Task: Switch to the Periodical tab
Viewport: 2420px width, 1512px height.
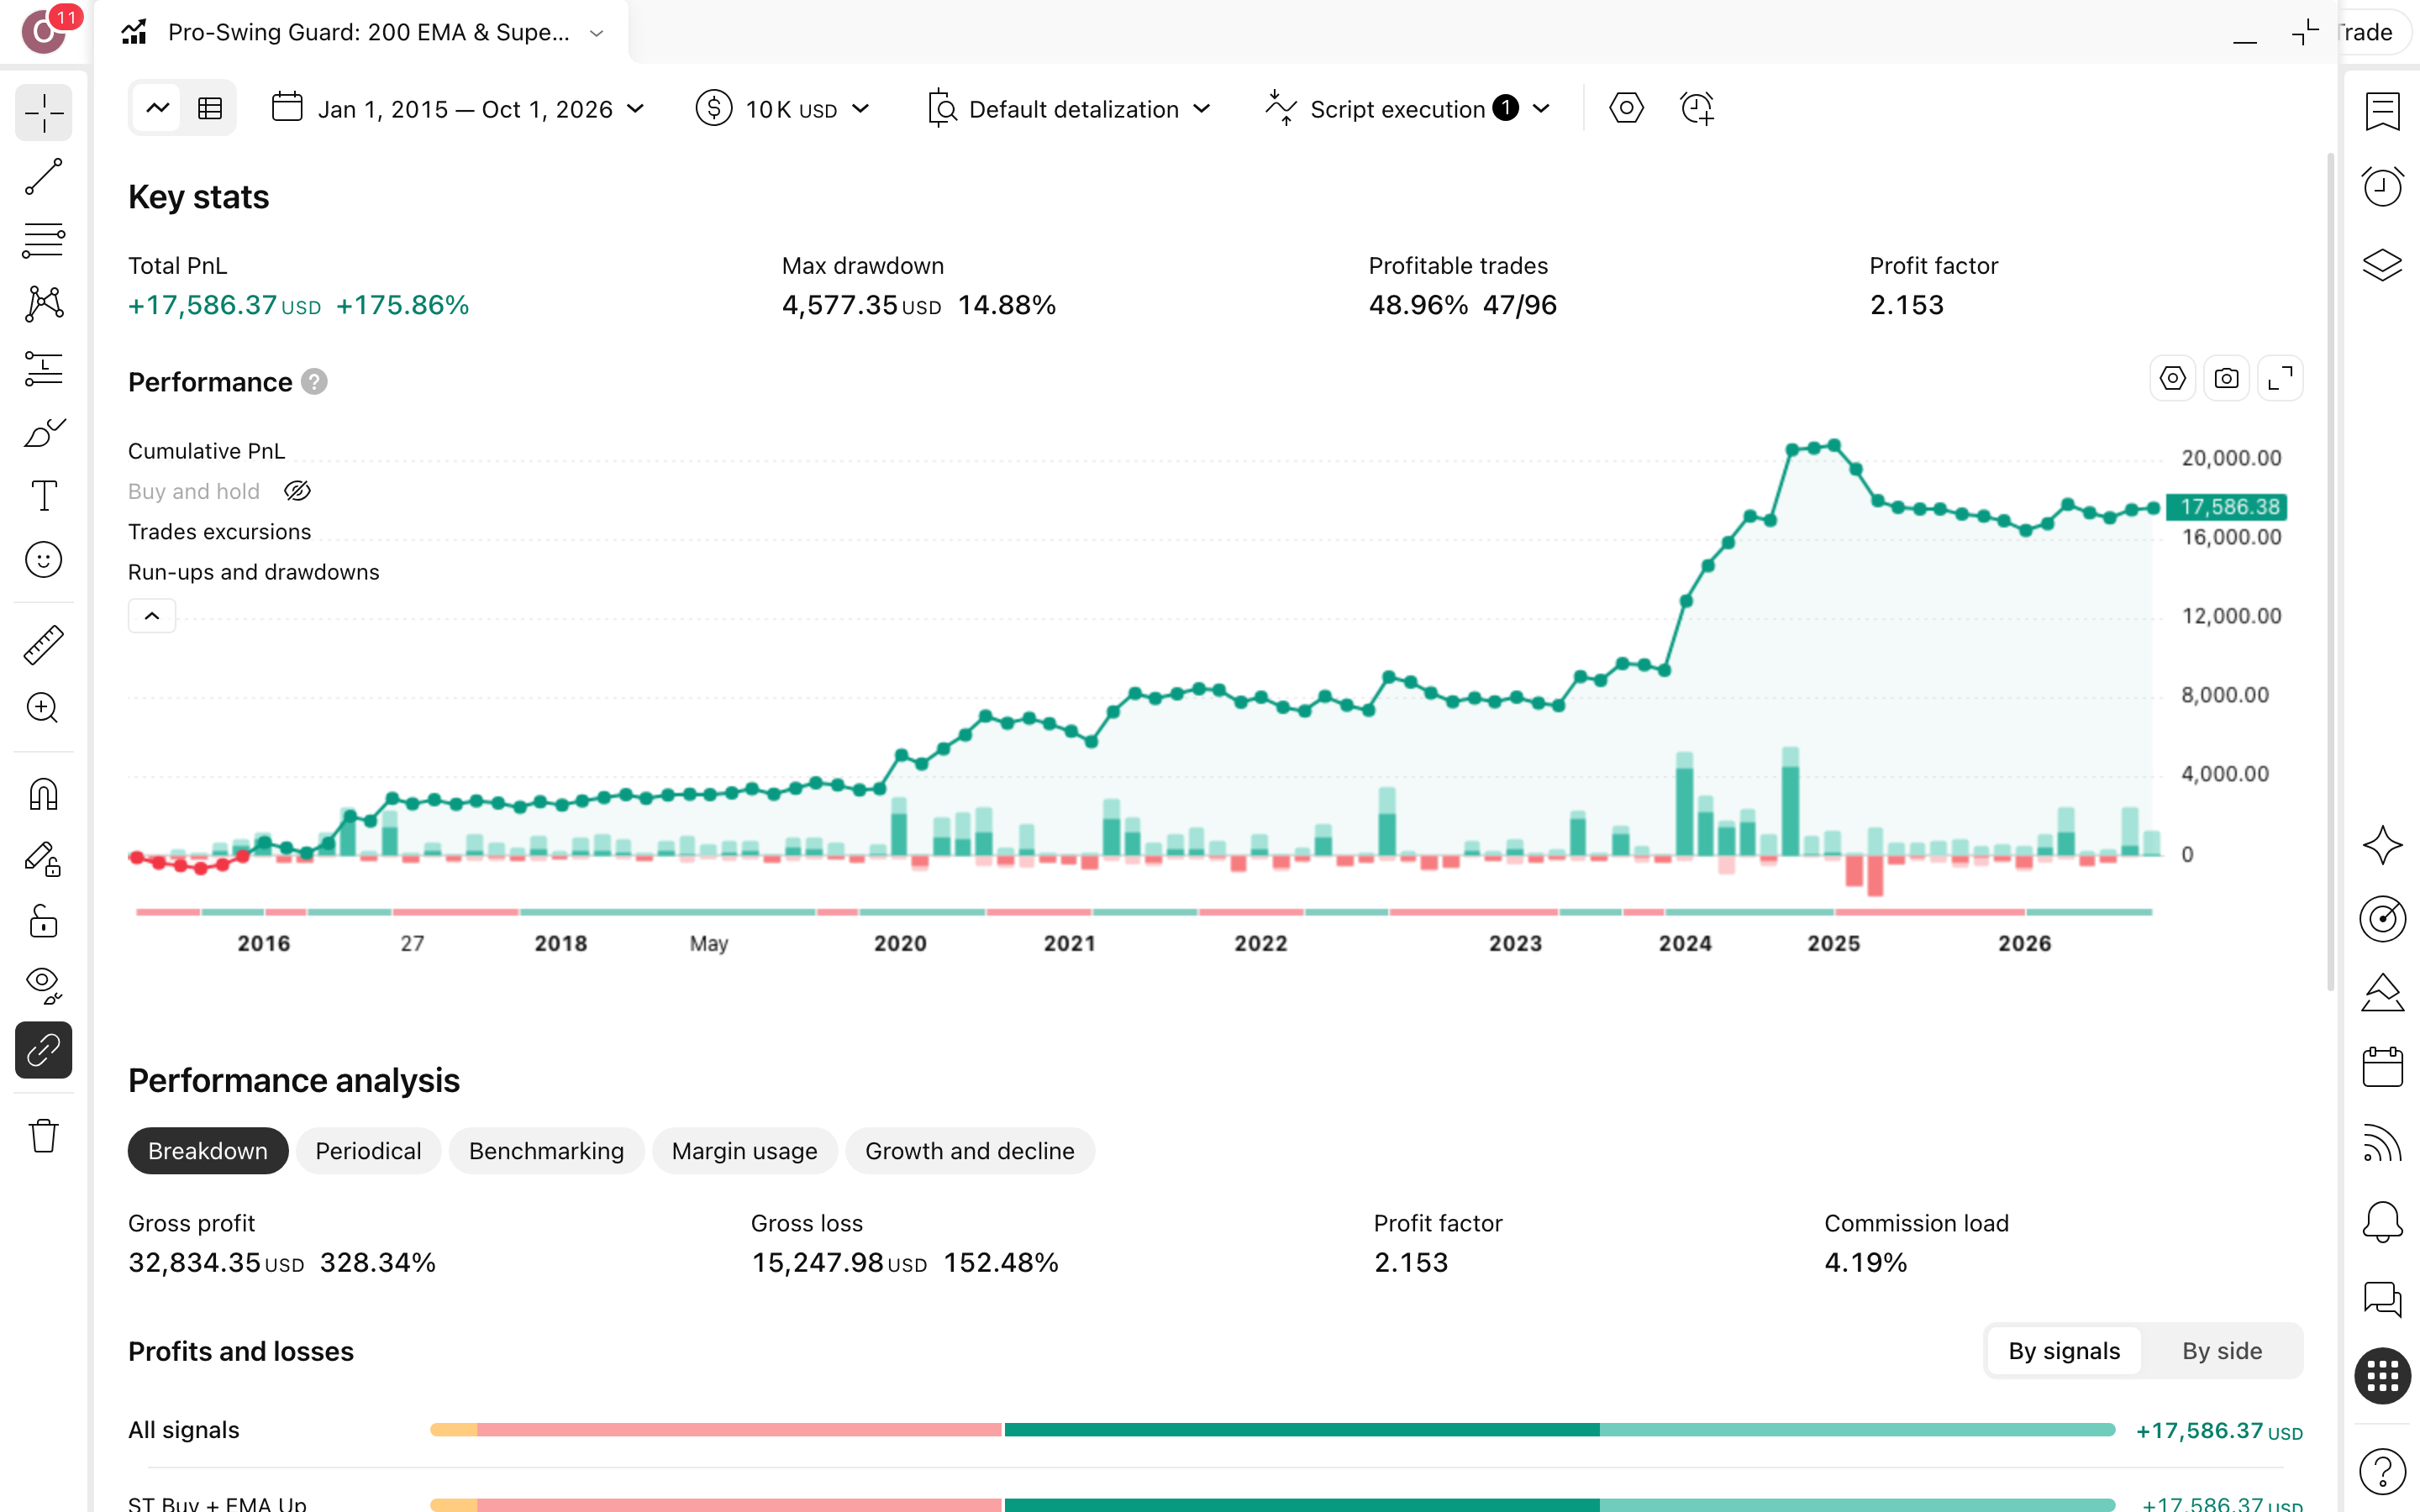Action: pos(368,1151)
